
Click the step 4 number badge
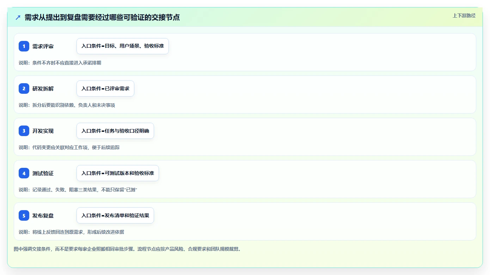(x=24, y=173)
